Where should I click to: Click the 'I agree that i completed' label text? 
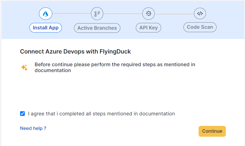pos(101,114)
